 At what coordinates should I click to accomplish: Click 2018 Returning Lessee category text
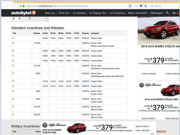tap(107, 76)
